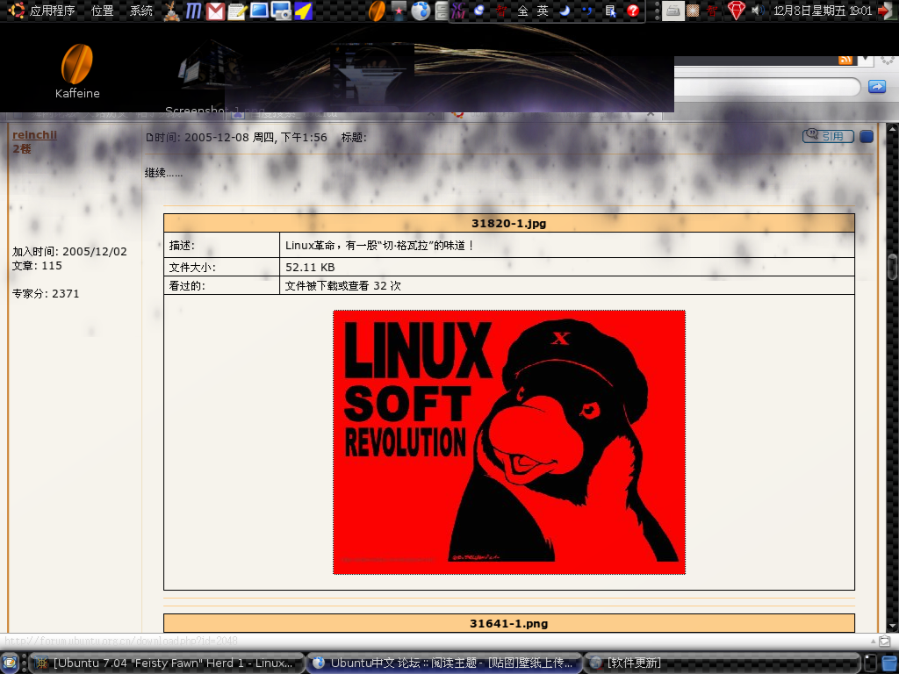The image size is (899, 674).
Task: Launch the blue italic M launcher in the top panel
Action: 193,11
